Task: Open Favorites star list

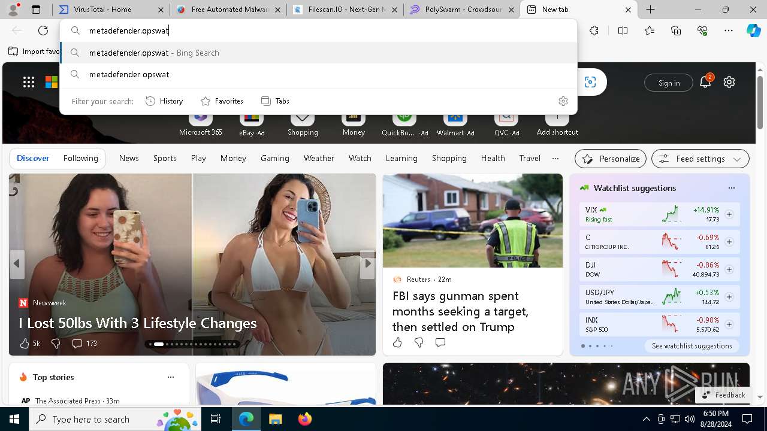Action: coord(650,31)
